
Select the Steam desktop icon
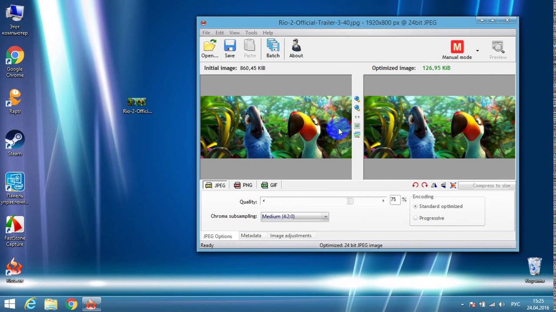(x=15, y=143)
